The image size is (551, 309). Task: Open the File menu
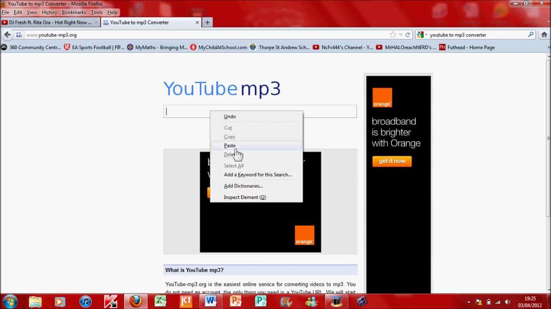[5, 12]
